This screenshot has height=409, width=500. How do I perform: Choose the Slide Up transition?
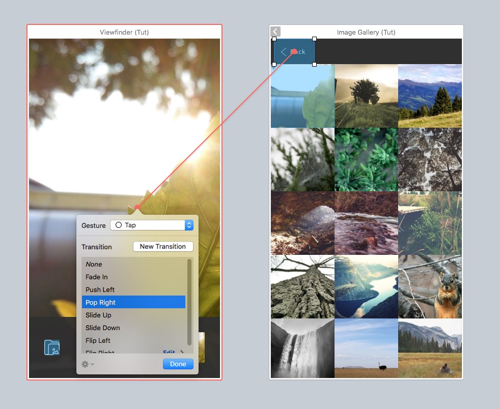pos(98,315)
